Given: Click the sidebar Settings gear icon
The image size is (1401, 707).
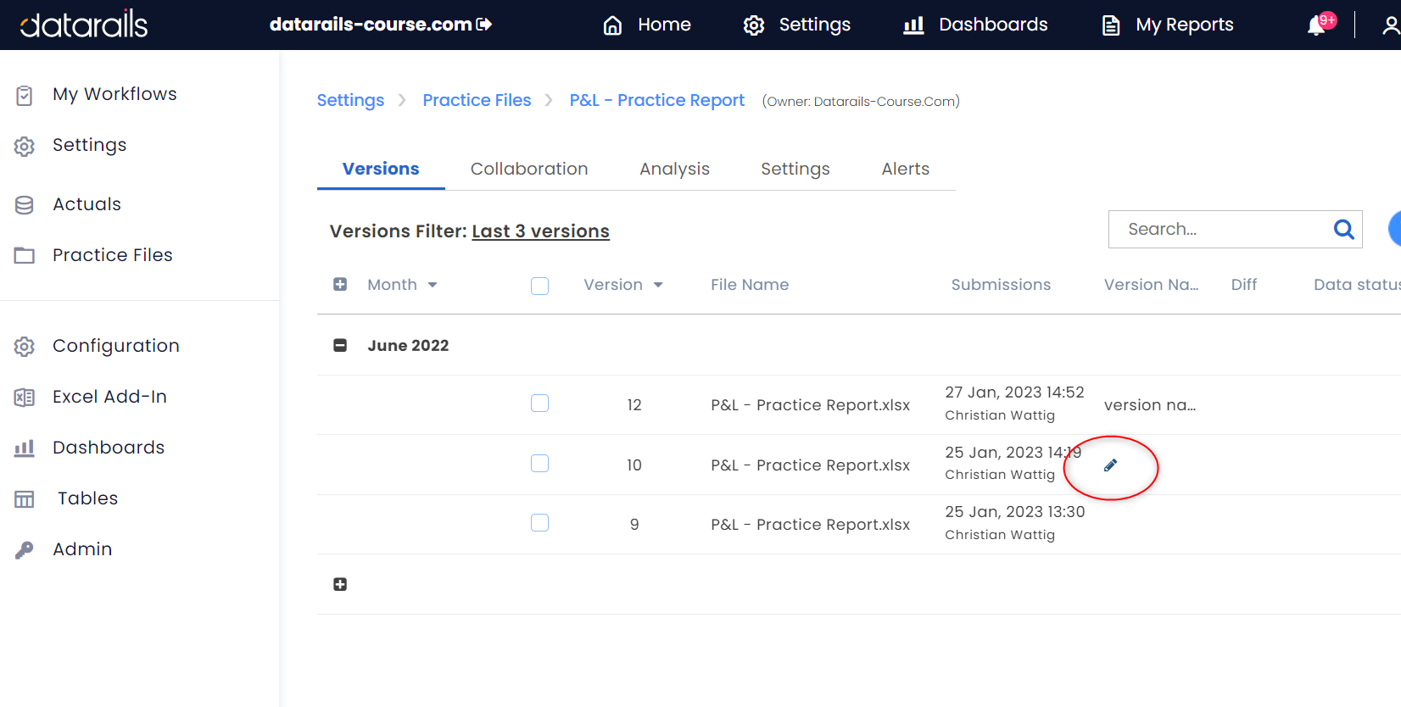Looking at the screenshot, I should pos(25,147).
